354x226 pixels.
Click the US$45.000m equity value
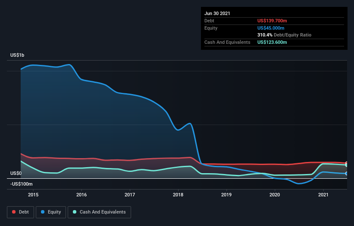[x=271, y=28]
